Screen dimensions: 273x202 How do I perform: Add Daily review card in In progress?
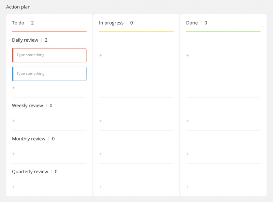(101, 55)
